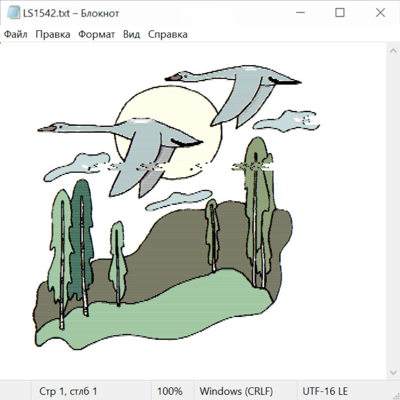Minimize the Блокнот window
The image size is (400, 400).
point(299,13)
